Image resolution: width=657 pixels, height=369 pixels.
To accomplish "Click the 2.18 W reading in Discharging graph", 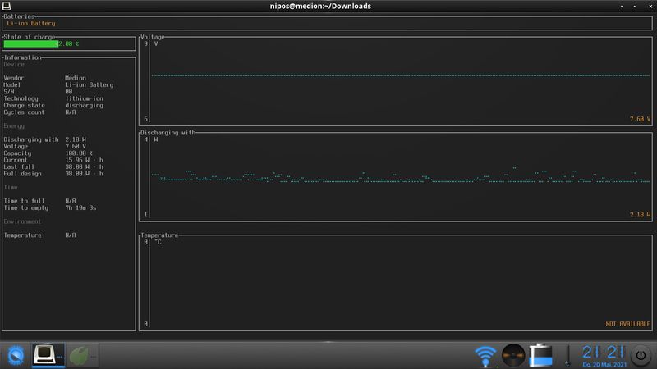I will click(640, 215).
